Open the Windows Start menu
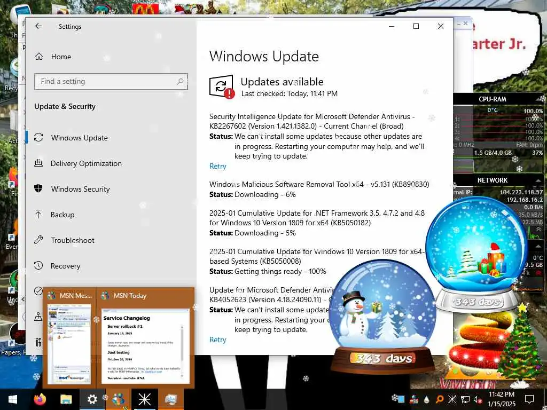Viewport: 547px width, 410px height. 13,399
